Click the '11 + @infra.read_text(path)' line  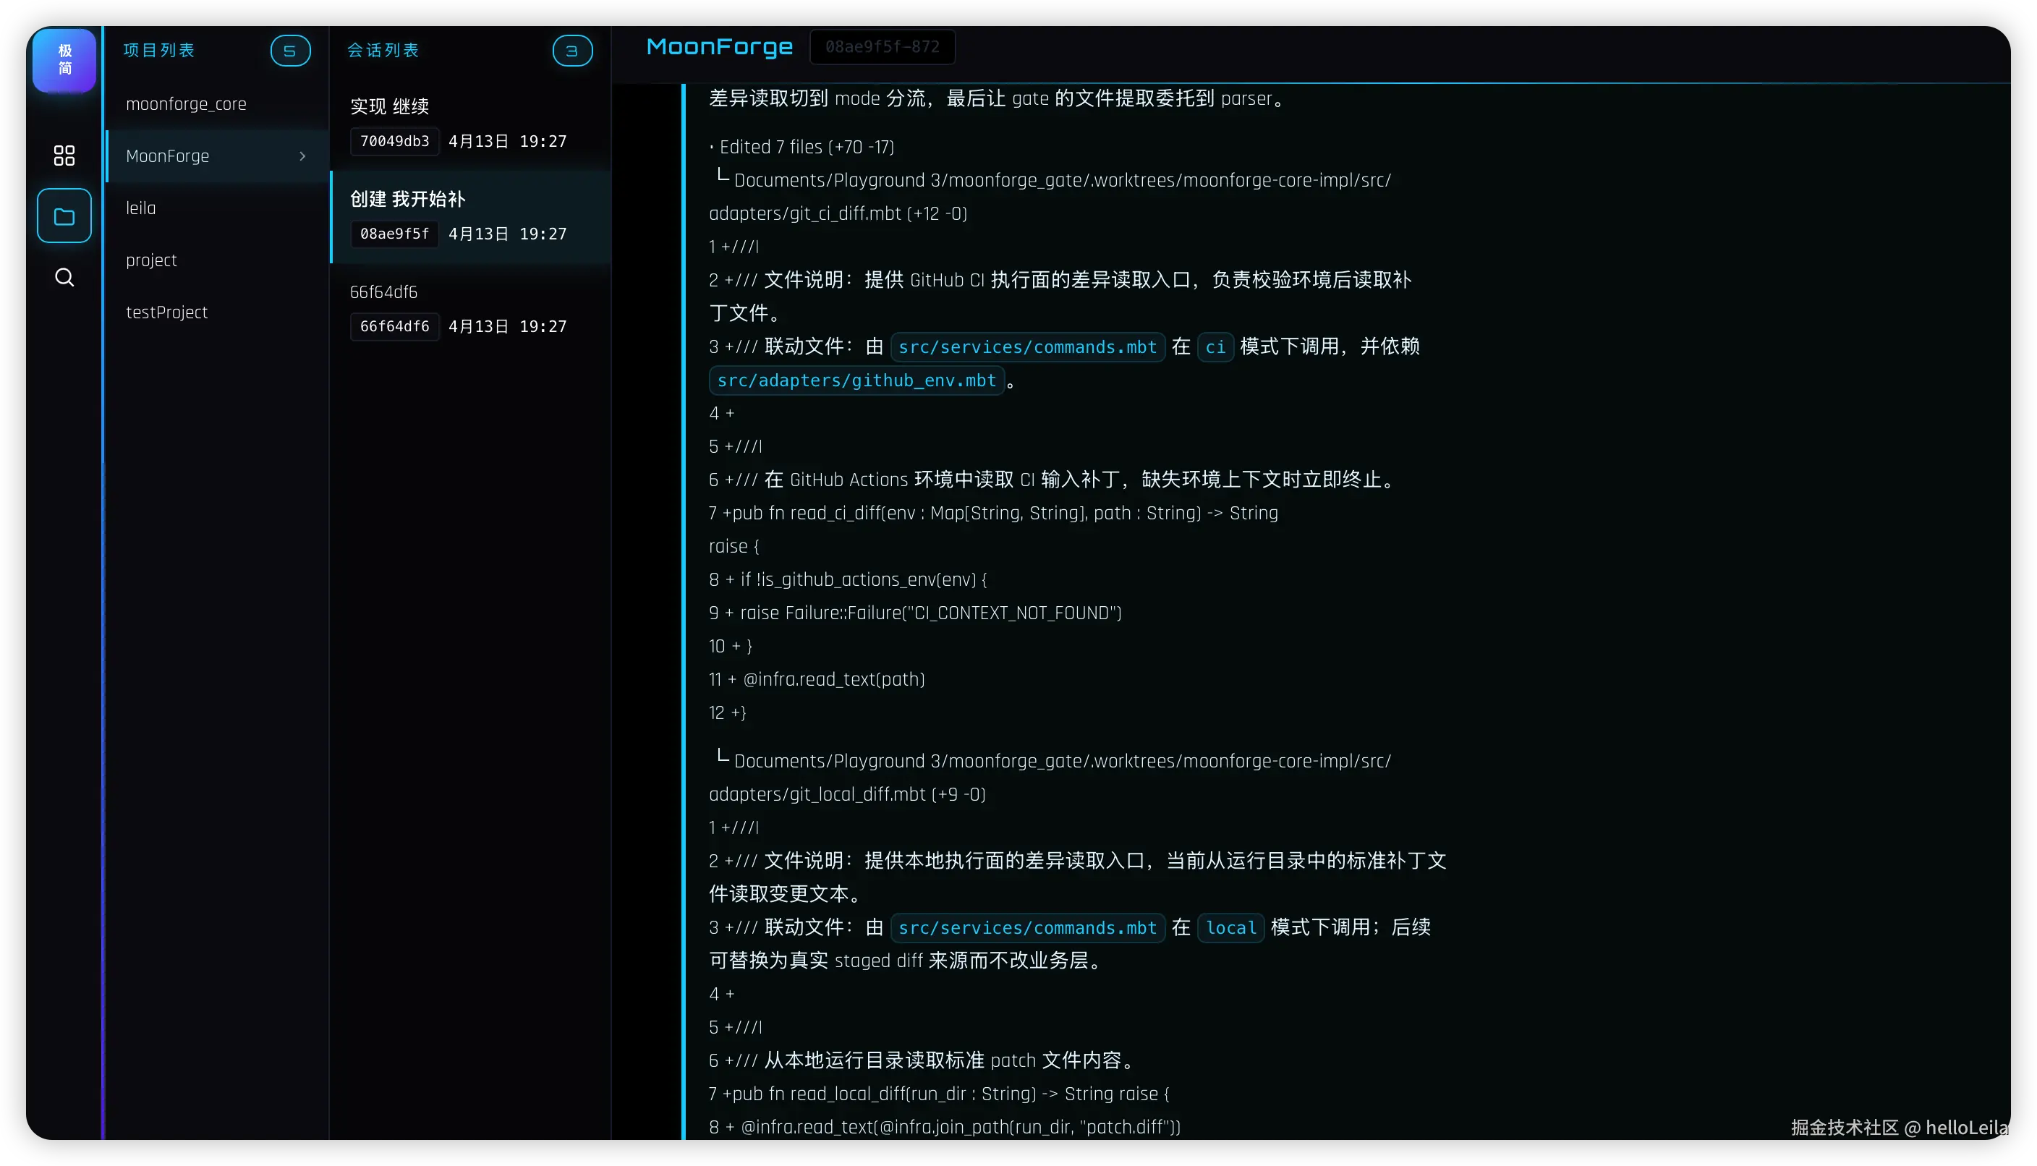point(817,680)
